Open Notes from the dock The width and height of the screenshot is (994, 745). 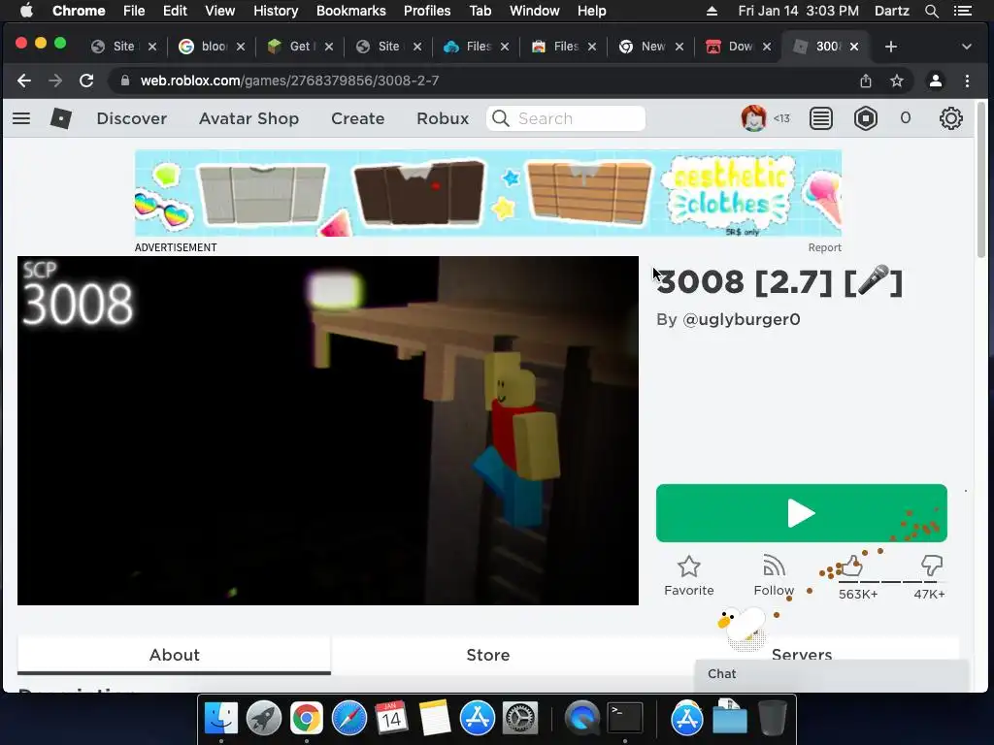(435, 719)
